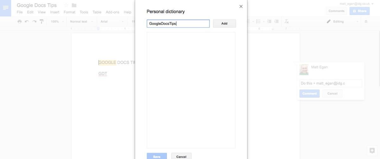The image size is (380, 159).
Task: Click Matt Egan's avatar in comment box
Action: click(x=304, y=70)
